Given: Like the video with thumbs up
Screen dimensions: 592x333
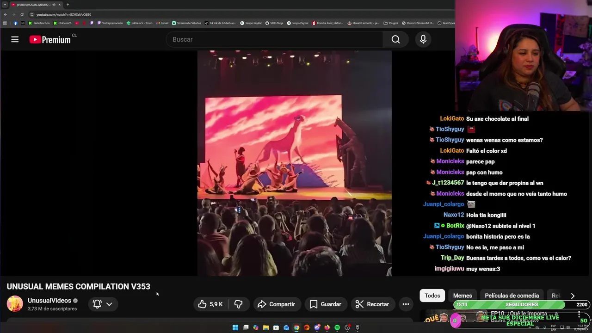Looking at the screenshot, I should click(210, 304).
